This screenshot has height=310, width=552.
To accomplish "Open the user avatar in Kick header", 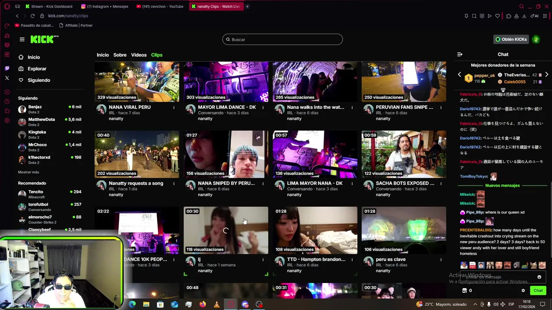I will (x=536, y=39).
